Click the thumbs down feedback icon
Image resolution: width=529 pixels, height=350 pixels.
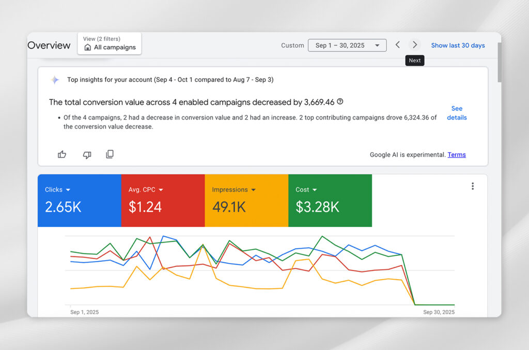pos(87,154)
